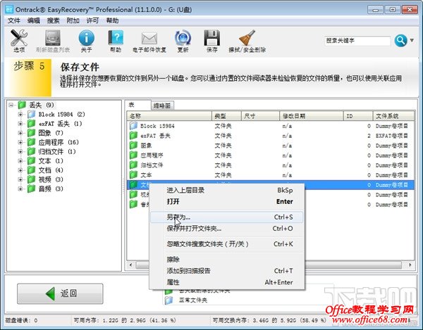The height and width of the screenshot is (330, 423).
Task: Sort by 文件系统 column header
Action: point(393,116)
